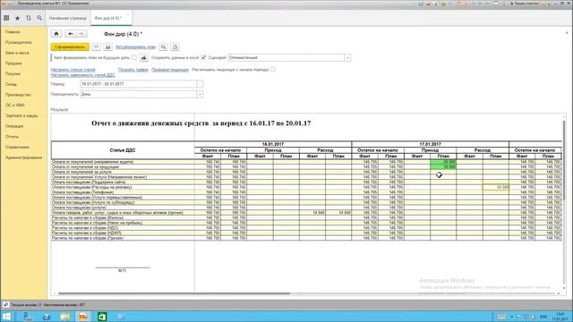
Task: Switch to Начальная страница tab
Action: pyautogui.click(x=68, y=18)
